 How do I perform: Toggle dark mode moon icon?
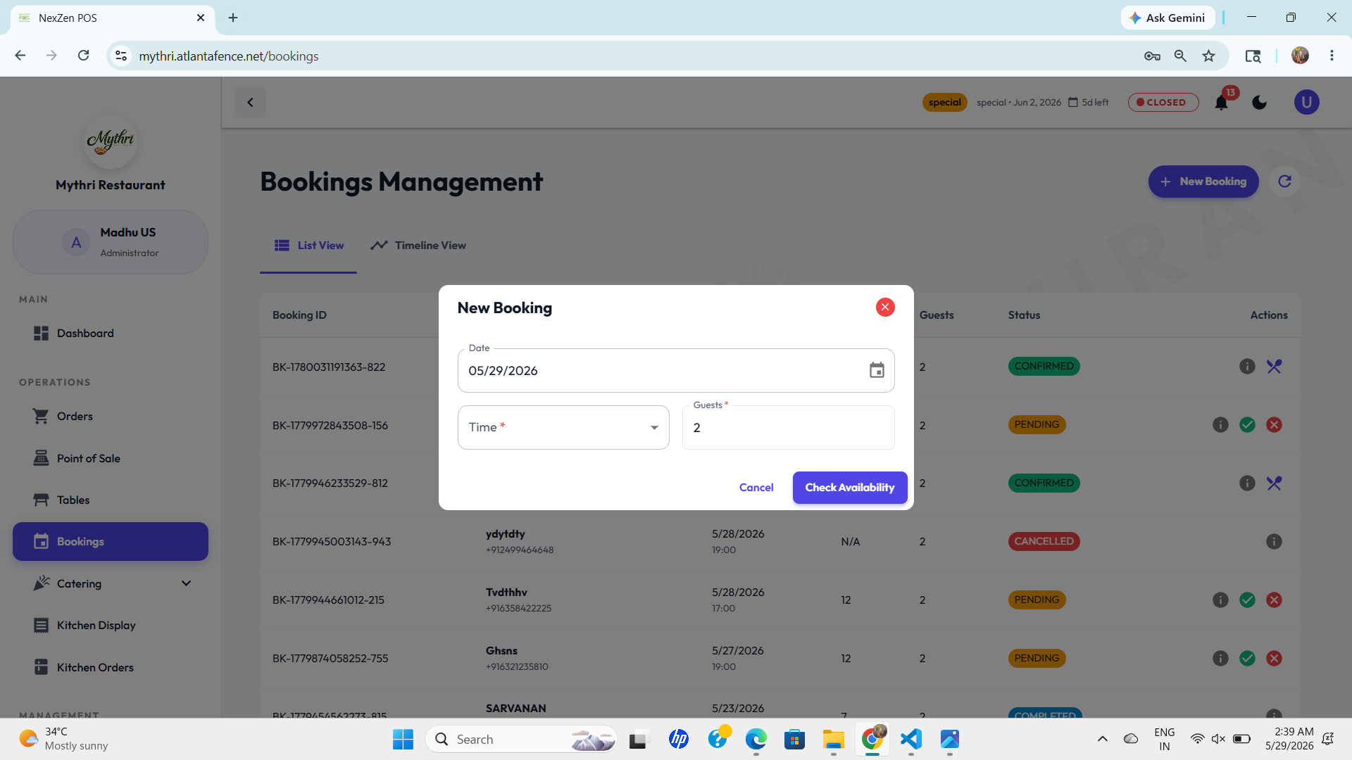1260,103
